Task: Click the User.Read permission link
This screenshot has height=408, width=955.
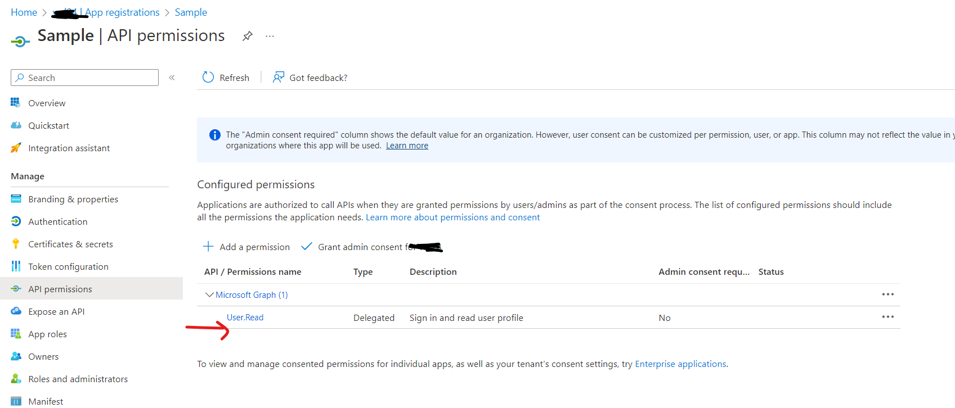Action: click(x=245, y=317)
